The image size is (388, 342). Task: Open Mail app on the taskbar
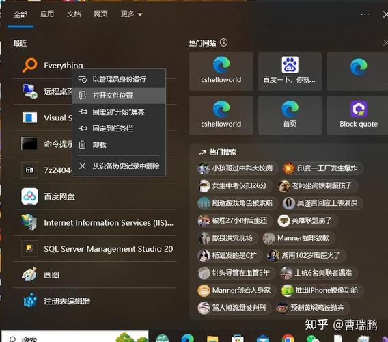[262, 339]
